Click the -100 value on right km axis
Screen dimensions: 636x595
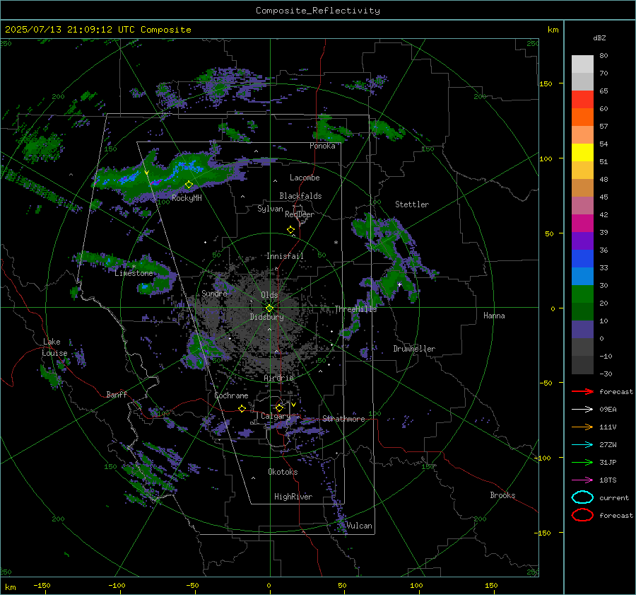543,458
